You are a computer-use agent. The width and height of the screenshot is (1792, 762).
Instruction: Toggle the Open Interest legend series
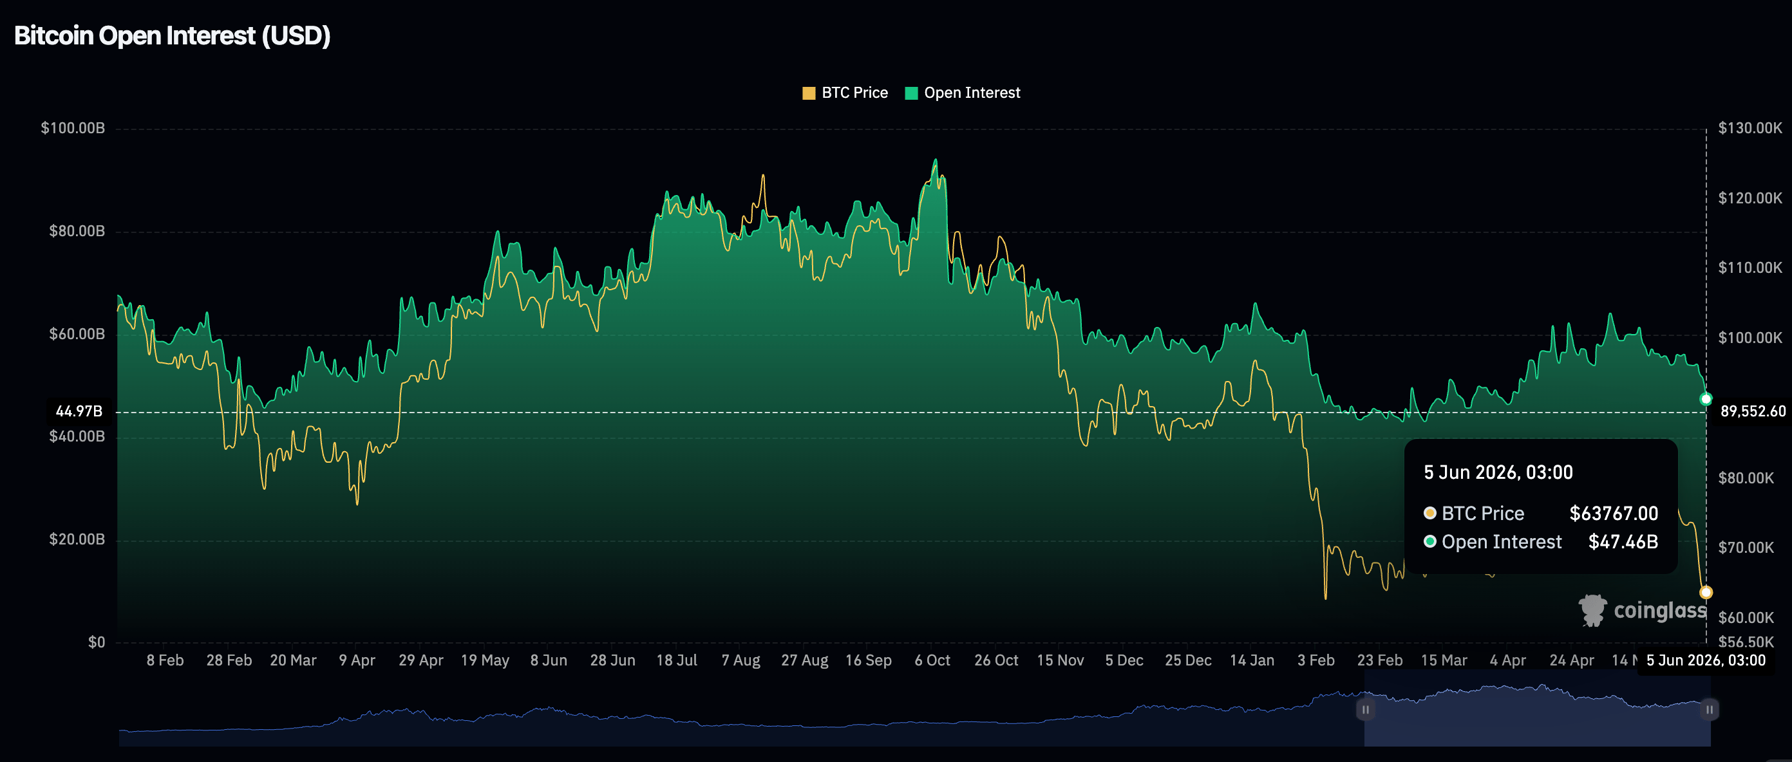962,93
